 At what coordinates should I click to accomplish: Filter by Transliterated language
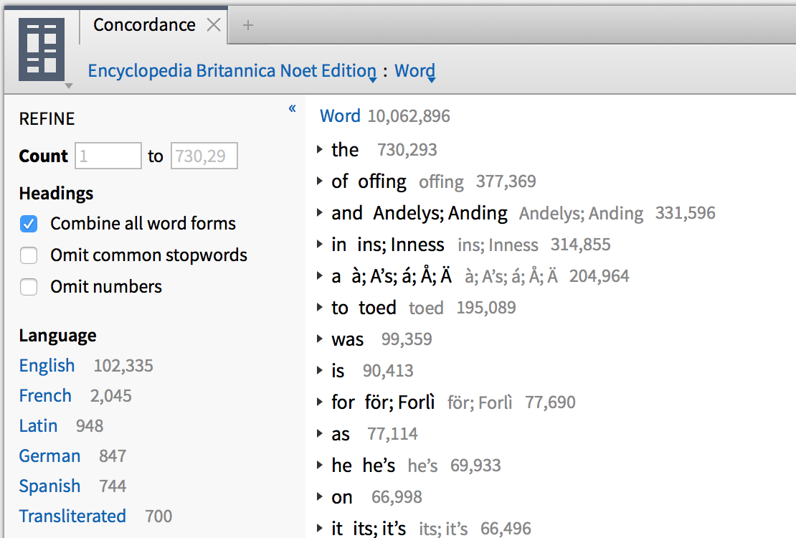coord(72,516)
